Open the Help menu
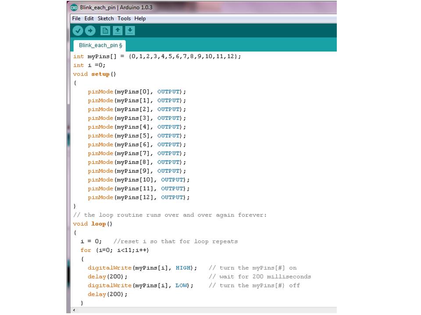 coord(139,18)
